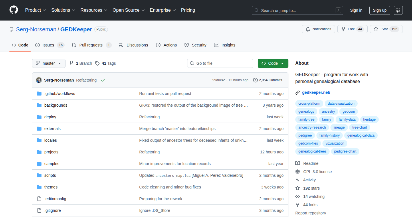This screenshot has height=217, width=412.
Task: Open commit message 'Ignore .DS_Store'
Action: click(155, 210)
